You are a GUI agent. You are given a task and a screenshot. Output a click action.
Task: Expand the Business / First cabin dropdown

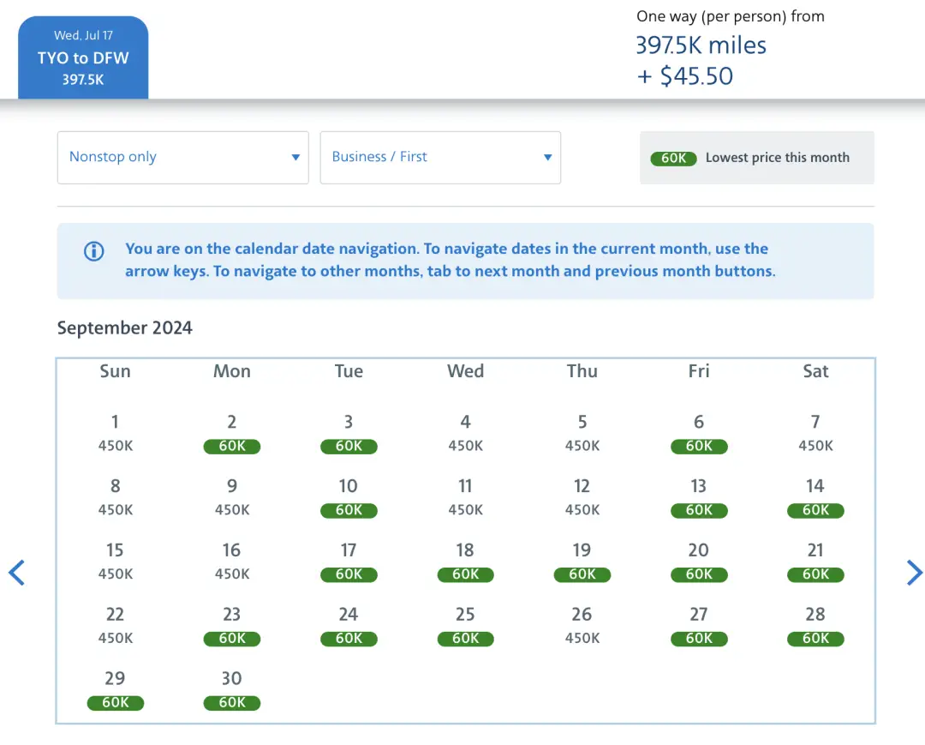pyautogui.click(x=440, y=158)
